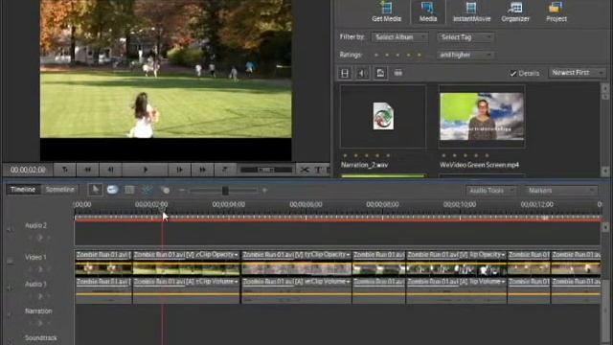
Task: Launch the Organizer
Action: click(x=515, y=11)
